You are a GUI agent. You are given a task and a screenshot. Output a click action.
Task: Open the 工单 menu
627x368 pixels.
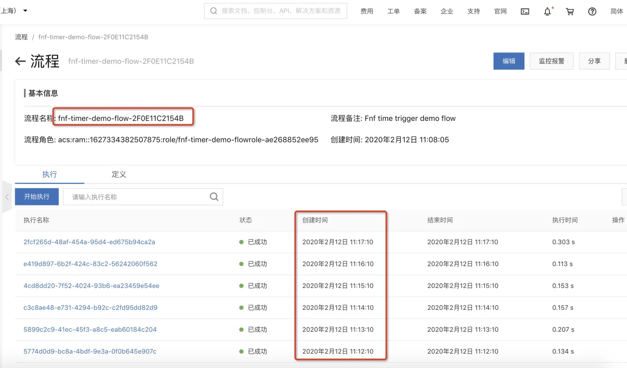(x=393, y=12)
